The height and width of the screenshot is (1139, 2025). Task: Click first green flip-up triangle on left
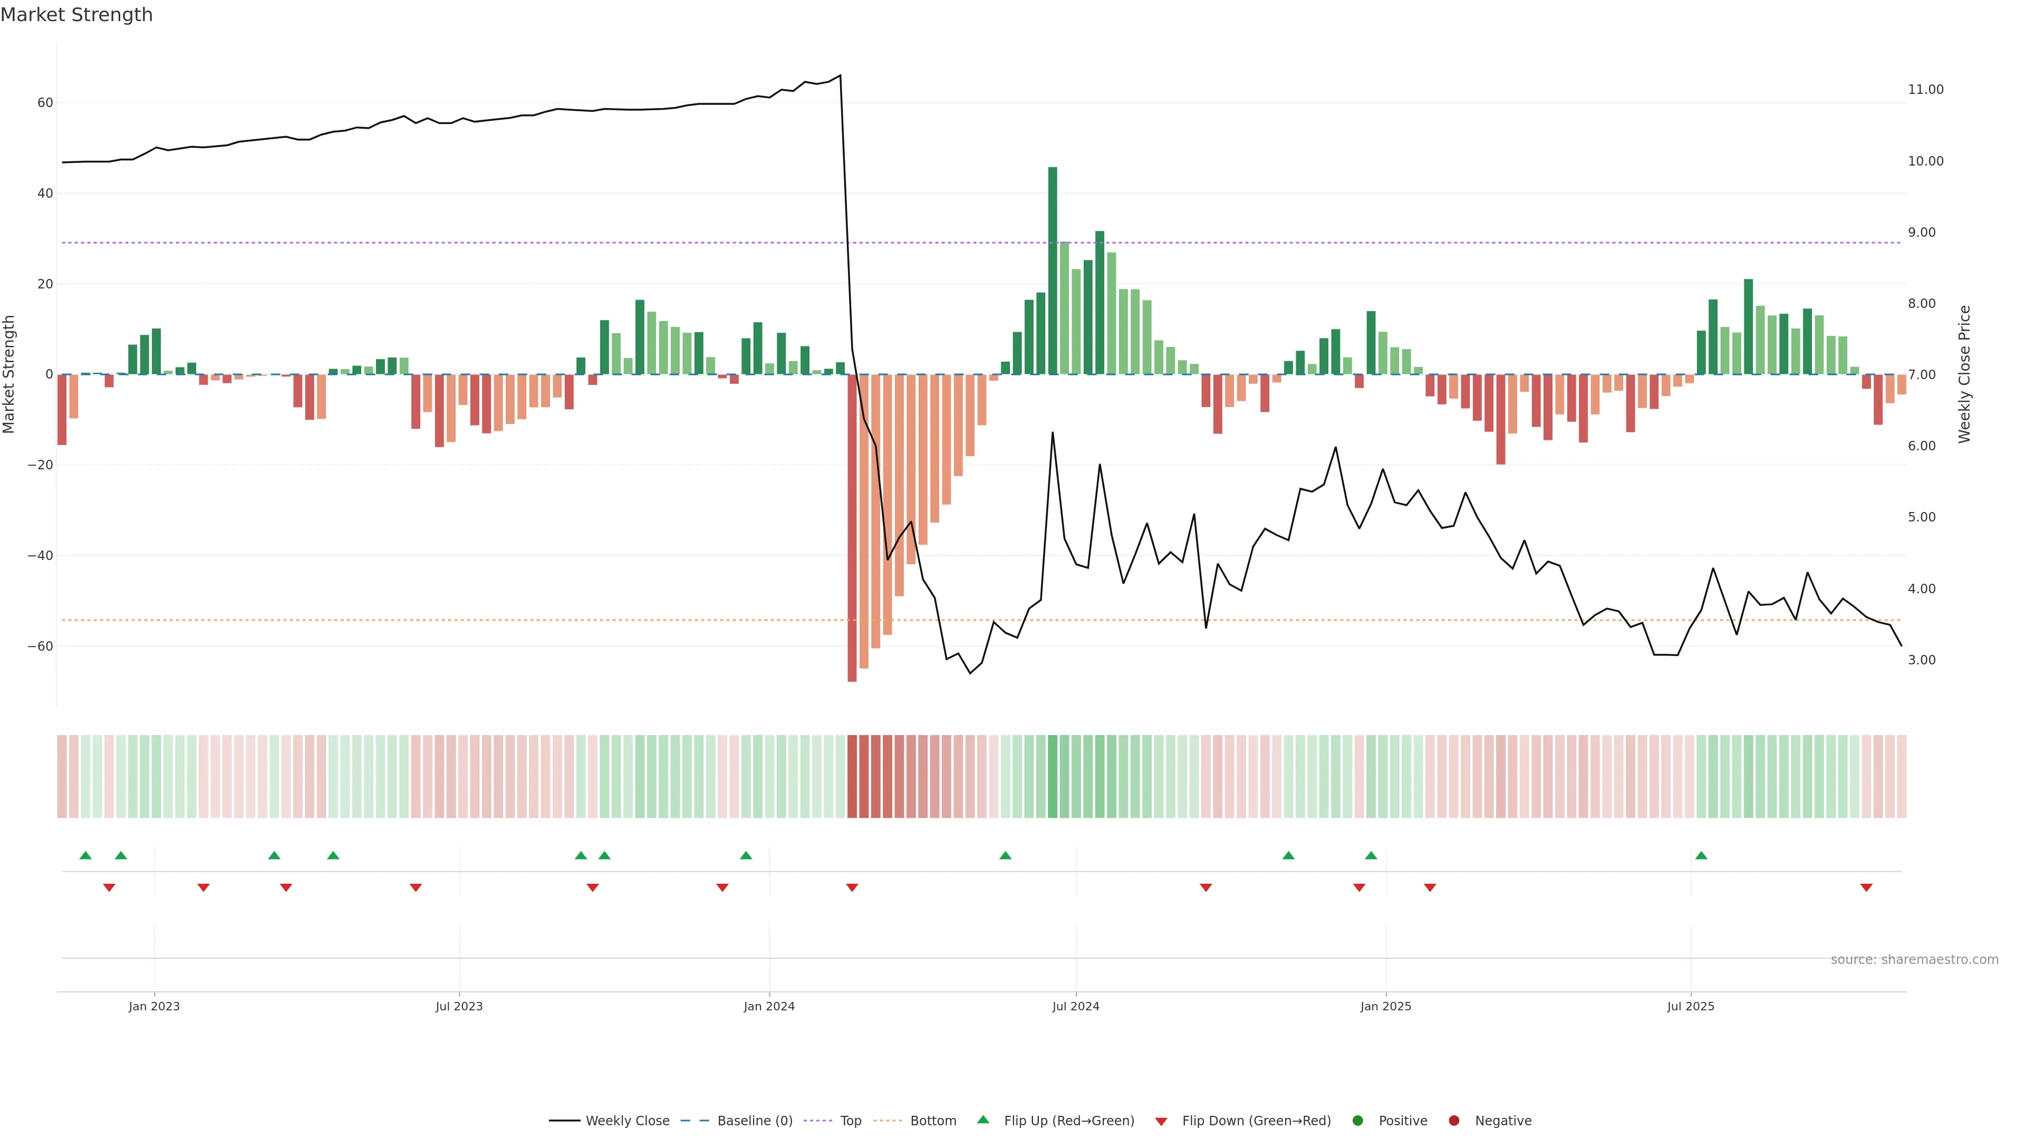point(85,855)
